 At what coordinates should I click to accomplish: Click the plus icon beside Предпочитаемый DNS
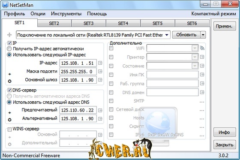pyautogui.click(x=9, y=113)
